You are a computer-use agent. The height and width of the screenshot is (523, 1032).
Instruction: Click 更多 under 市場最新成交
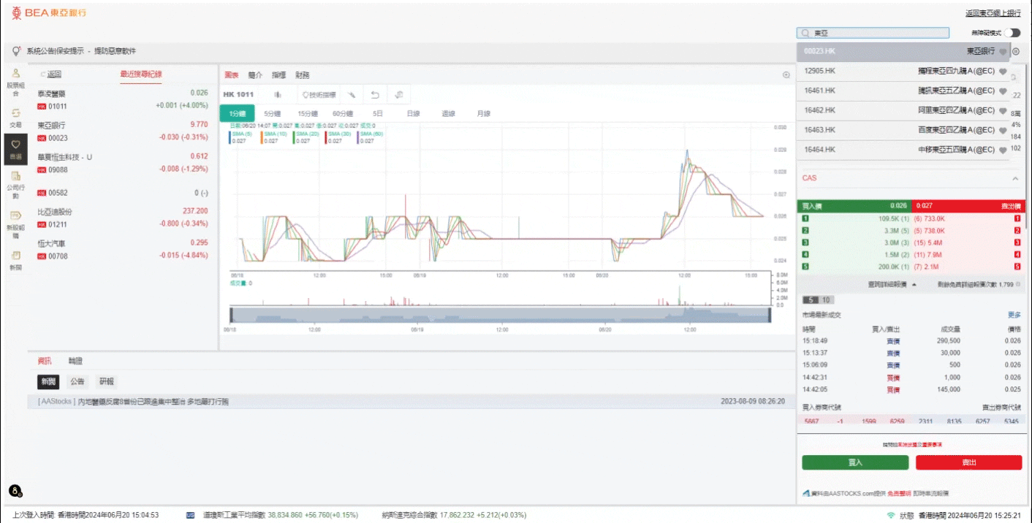click(1014, 315)
